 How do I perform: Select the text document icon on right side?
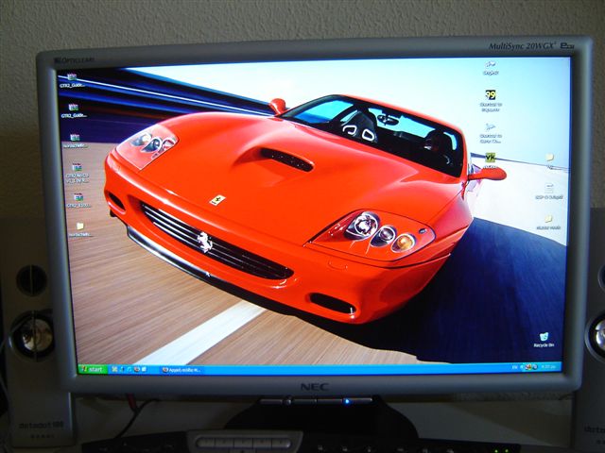[549, 192]
